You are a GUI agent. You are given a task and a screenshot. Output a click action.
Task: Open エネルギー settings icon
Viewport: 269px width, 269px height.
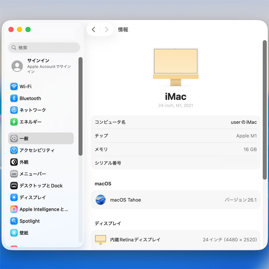coord(14,122)
